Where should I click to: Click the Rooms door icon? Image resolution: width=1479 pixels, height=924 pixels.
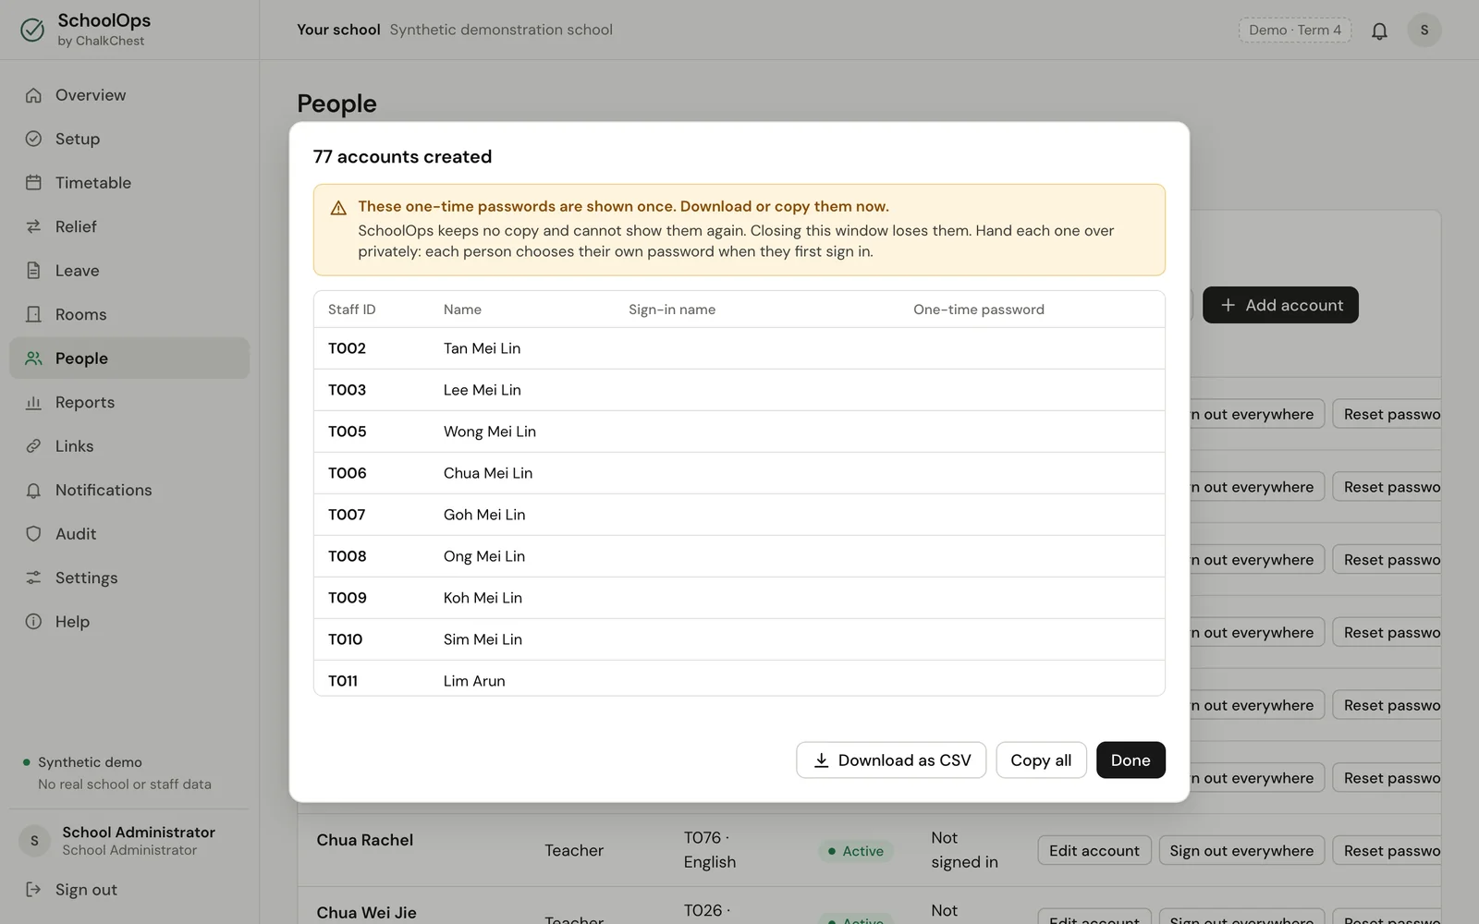click(33, 314)
